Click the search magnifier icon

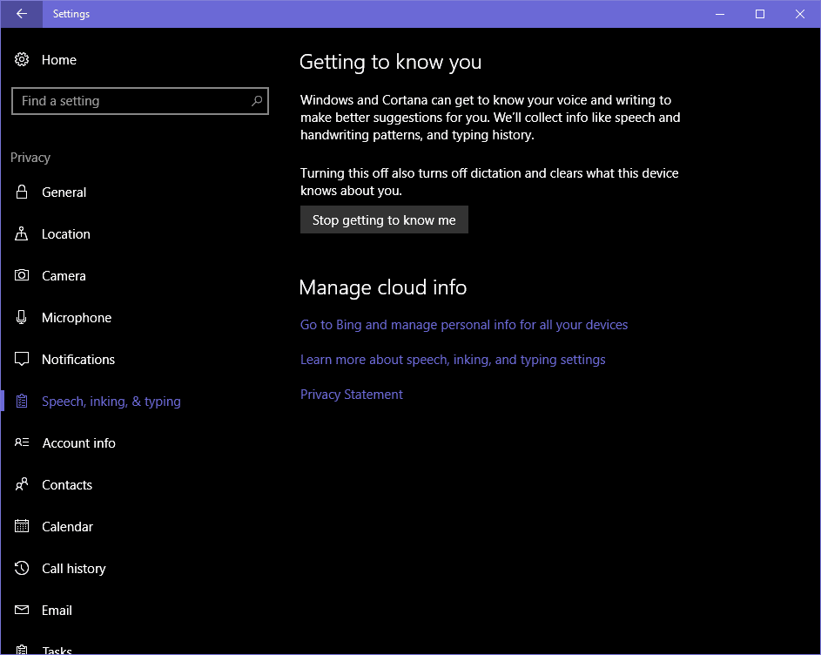(256, 101)
